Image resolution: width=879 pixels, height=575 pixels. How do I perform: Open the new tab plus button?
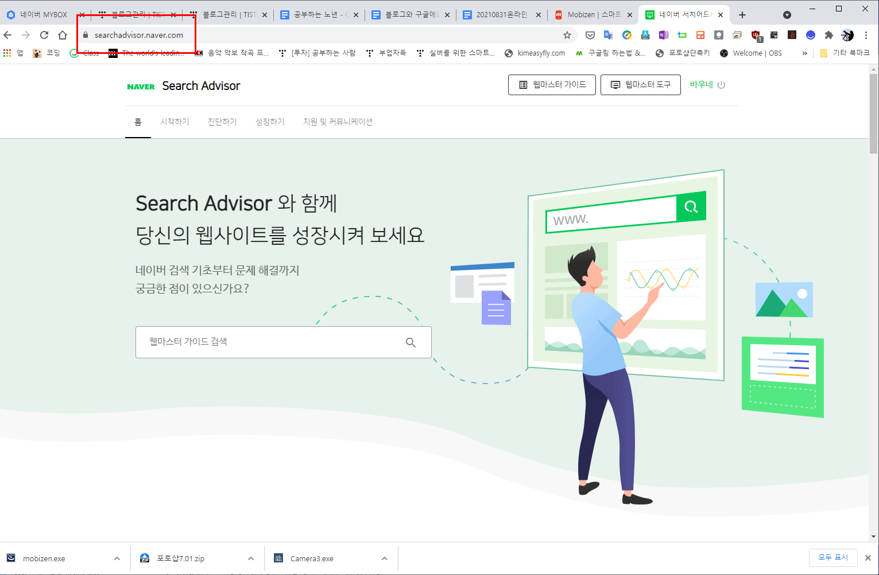[x=742, y=15]
